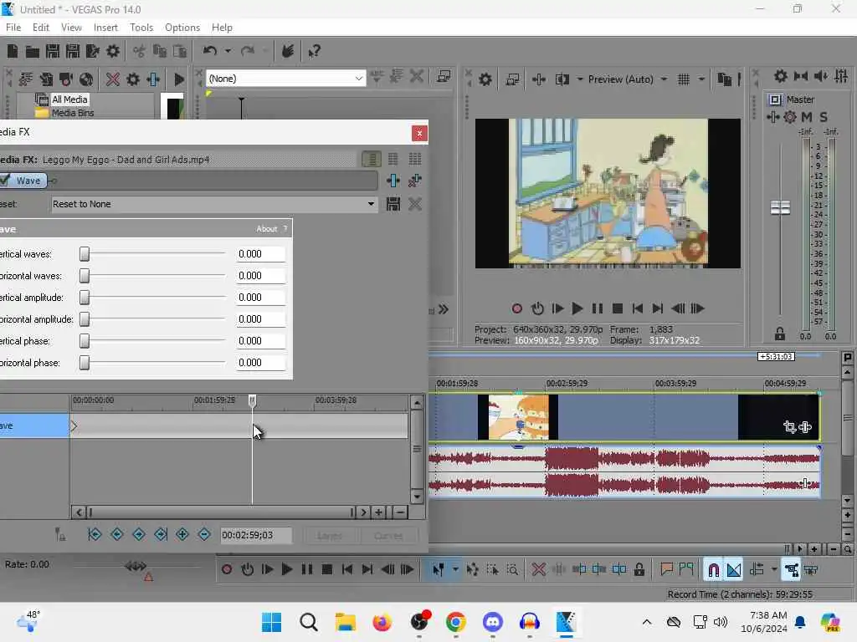Select the Media Bins folder

(73, 113)
